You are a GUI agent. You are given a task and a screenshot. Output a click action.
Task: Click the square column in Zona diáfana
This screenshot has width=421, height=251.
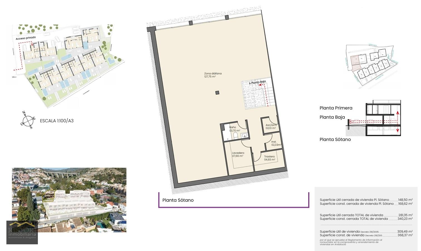click(x=217, y=93)
